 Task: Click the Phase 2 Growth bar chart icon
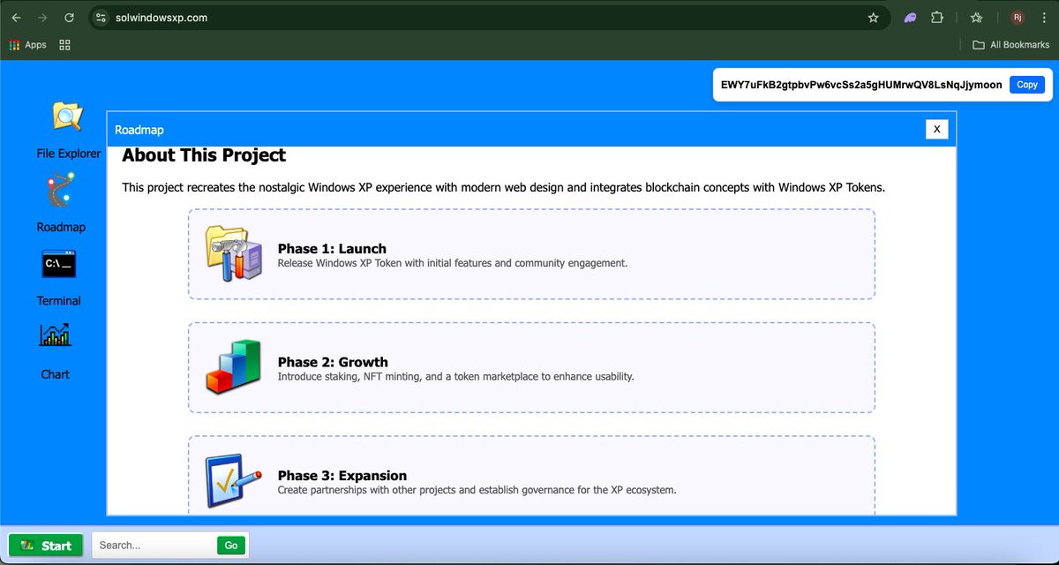(x=233, y=367)
